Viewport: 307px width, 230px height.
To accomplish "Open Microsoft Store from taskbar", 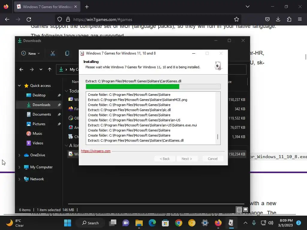I will [x=165, y=223].
